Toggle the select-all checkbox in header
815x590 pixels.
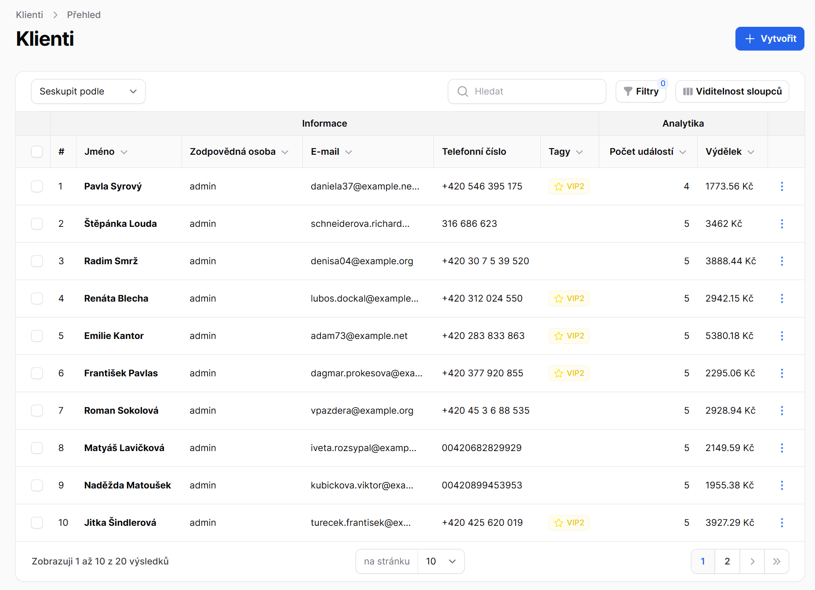[37, 152]
